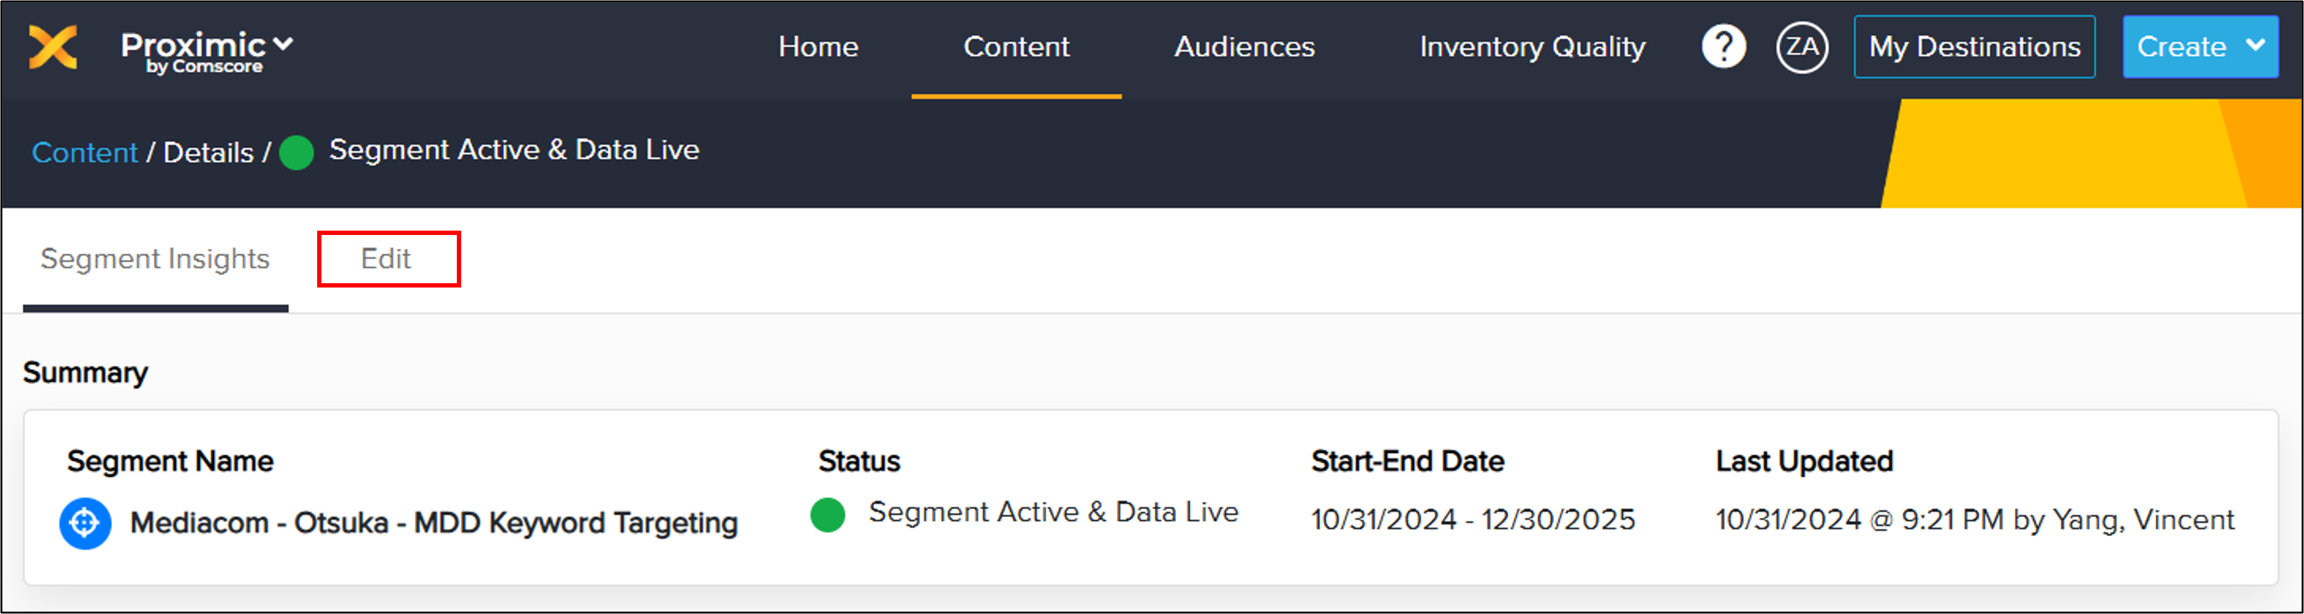The width and height of the screenshot is (2304, 614).
Task: Expand the Proximic product switcher chevron
Action: pyautogui.click(x=284, y=43)
